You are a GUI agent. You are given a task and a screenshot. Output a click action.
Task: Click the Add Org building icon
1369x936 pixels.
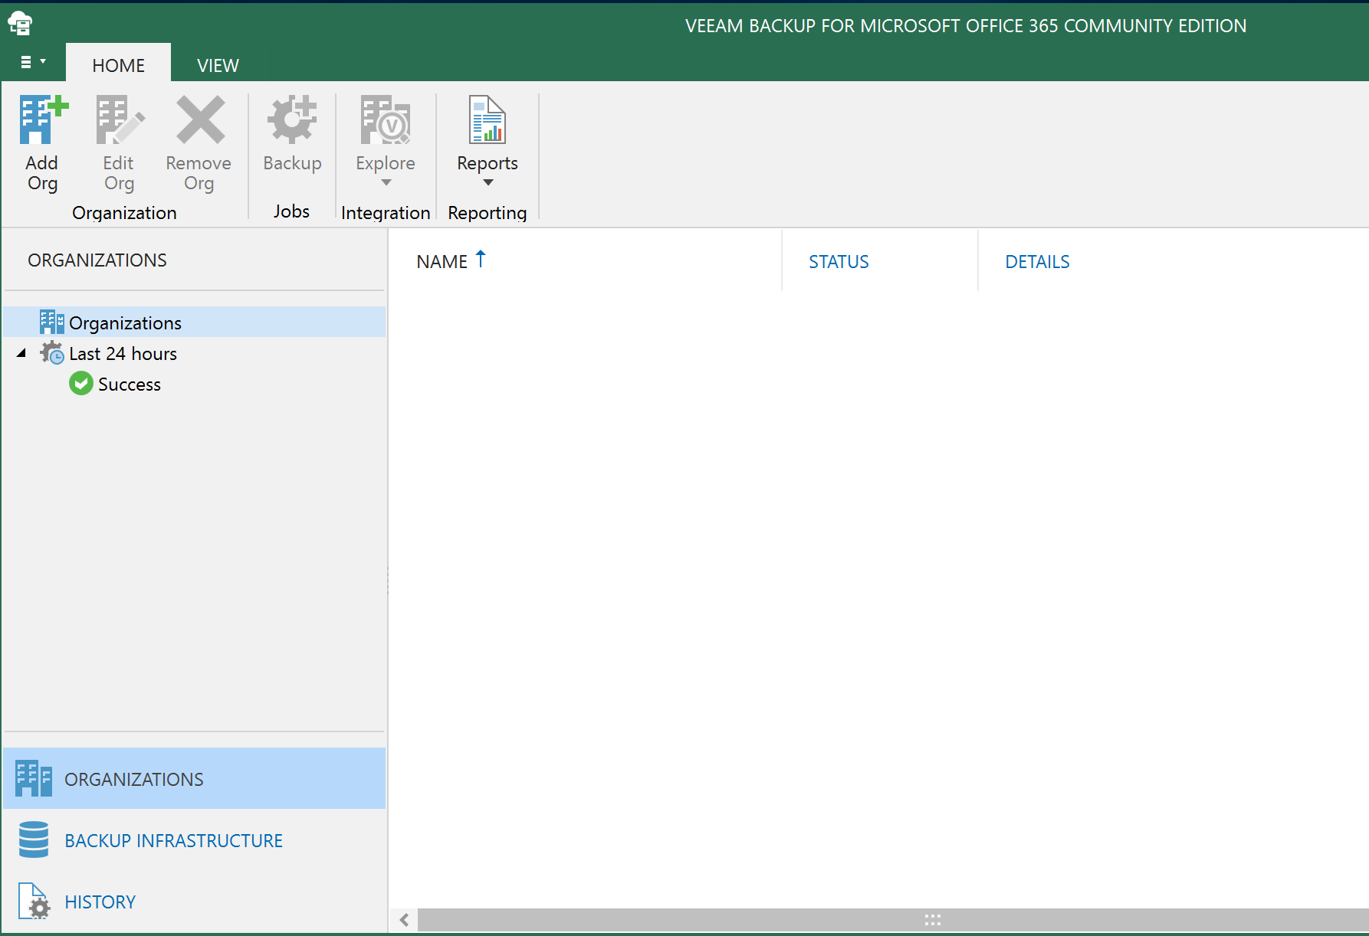click(x=44, y=119)
